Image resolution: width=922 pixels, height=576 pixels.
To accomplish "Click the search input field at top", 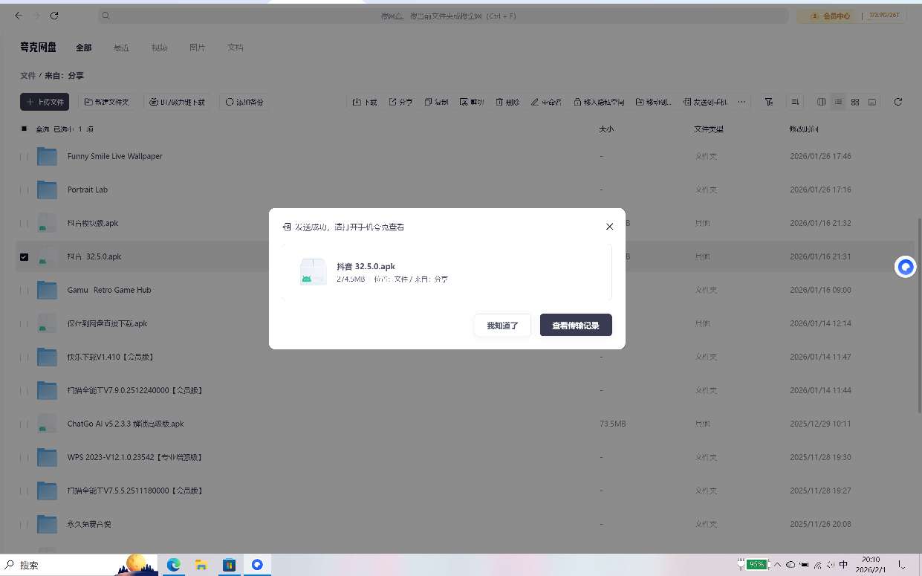I will (x=446, y=16).
